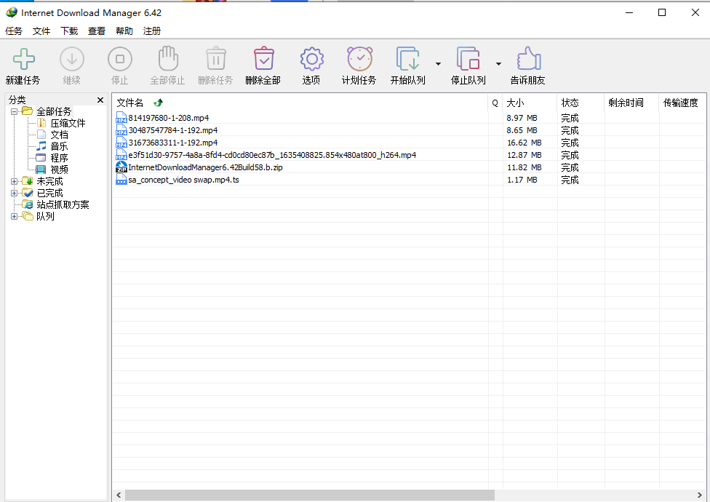Click the MP4 icon of 814197680-1-208.mp4

(x=121, y=118)
